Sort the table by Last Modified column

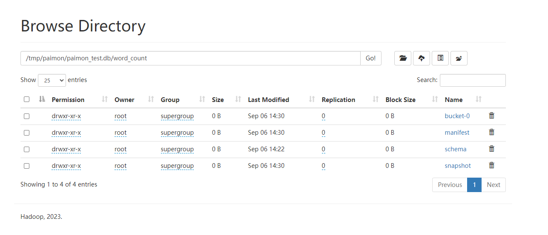pos(268,100)
